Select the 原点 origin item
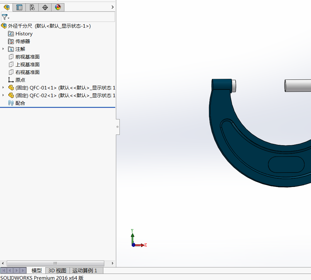This screenshot has height=280, width=311. (x=20, y=80)
